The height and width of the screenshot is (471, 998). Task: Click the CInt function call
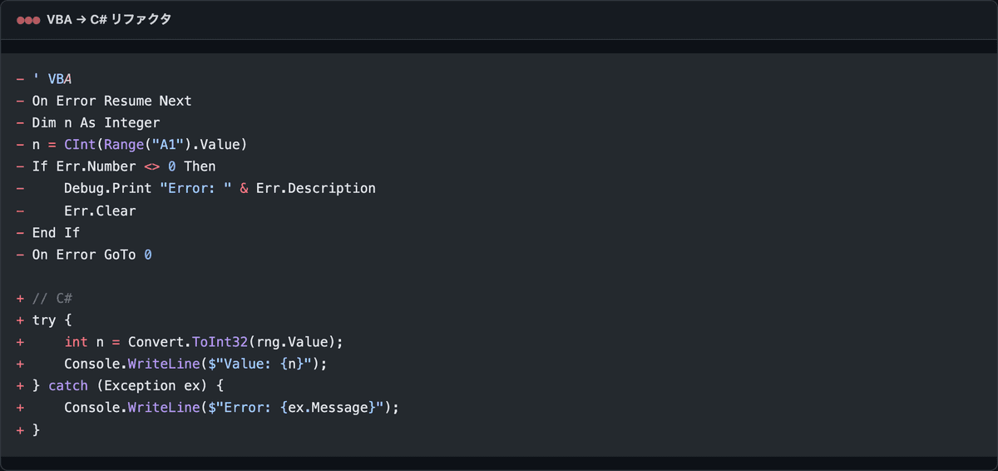[156, 145]
